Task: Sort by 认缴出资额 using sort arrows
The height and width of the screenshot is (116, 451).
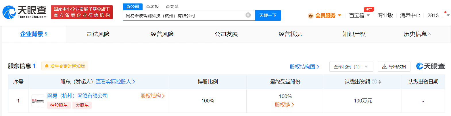Action: click(x=380, y=82)
